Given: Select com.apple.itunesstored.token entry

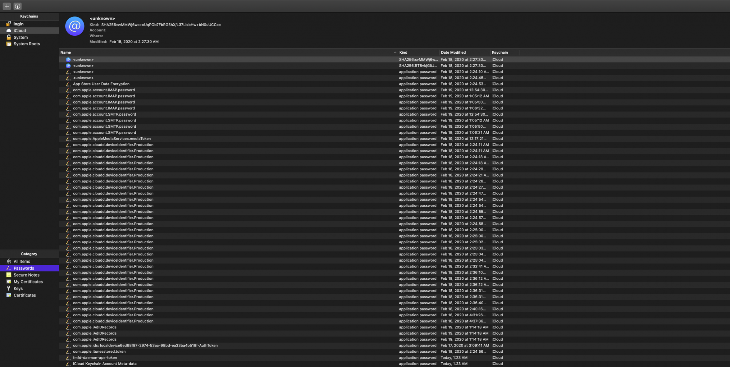Looking at the screenshot, I should click(x=394, y=352).
